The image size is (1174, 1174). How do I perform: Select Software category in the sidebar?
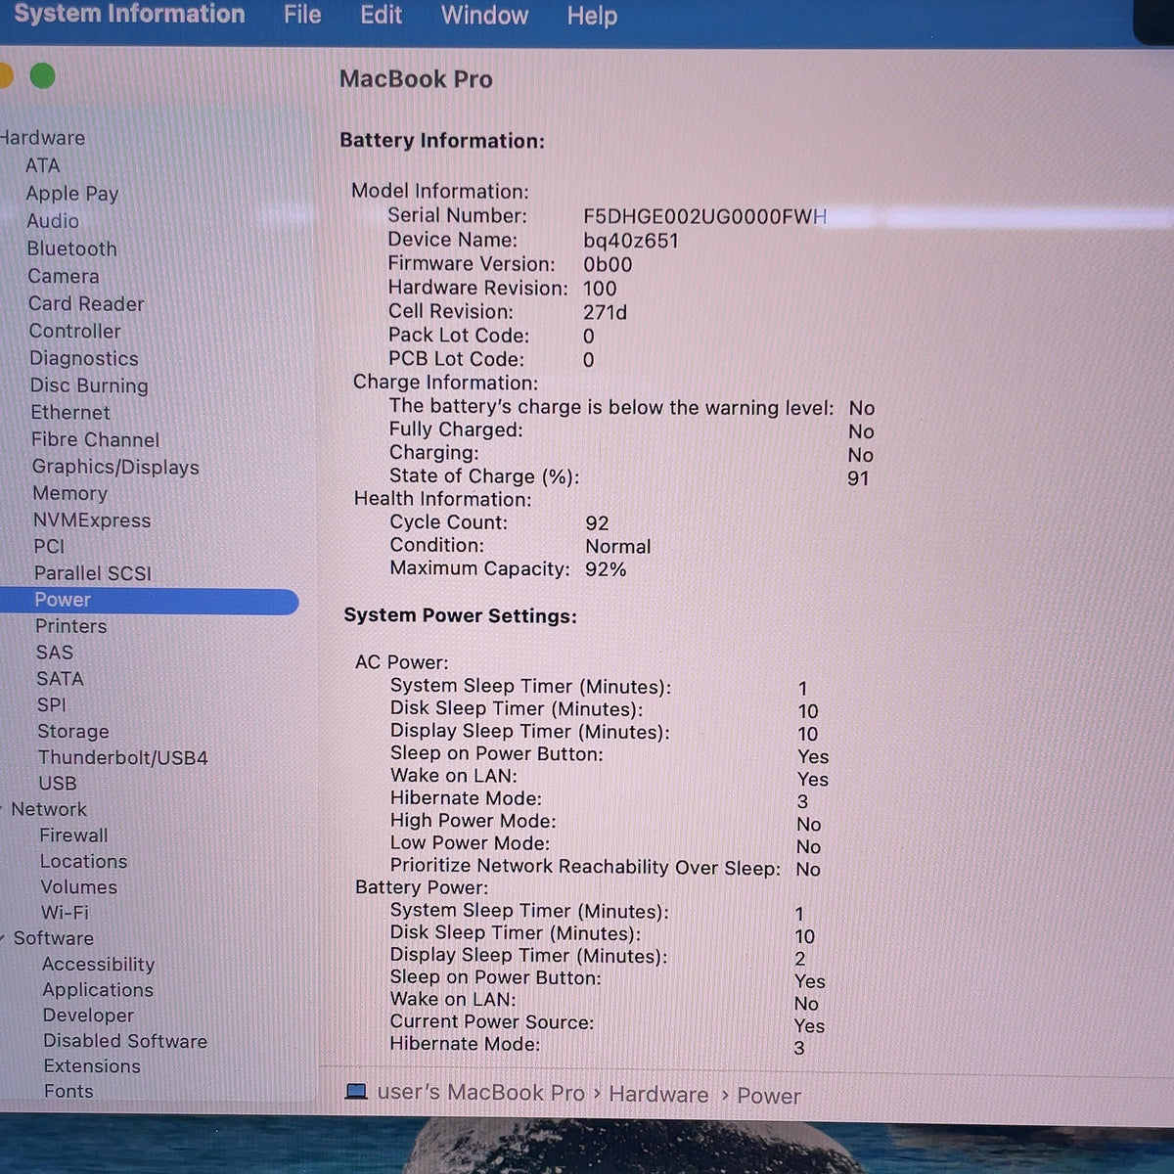coord(54,937)
